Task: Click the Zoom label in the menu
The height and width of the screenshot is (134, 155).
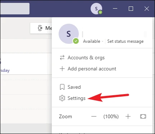Action: [65, 116]
